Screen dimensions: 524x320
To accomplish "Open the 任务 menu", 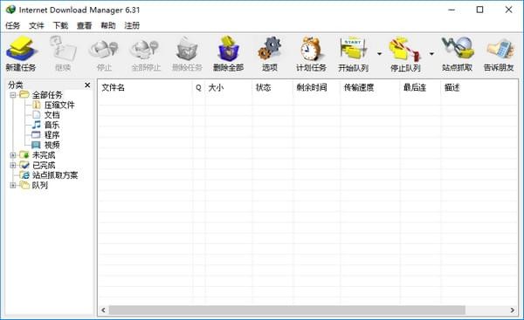I will pos(13,25).
